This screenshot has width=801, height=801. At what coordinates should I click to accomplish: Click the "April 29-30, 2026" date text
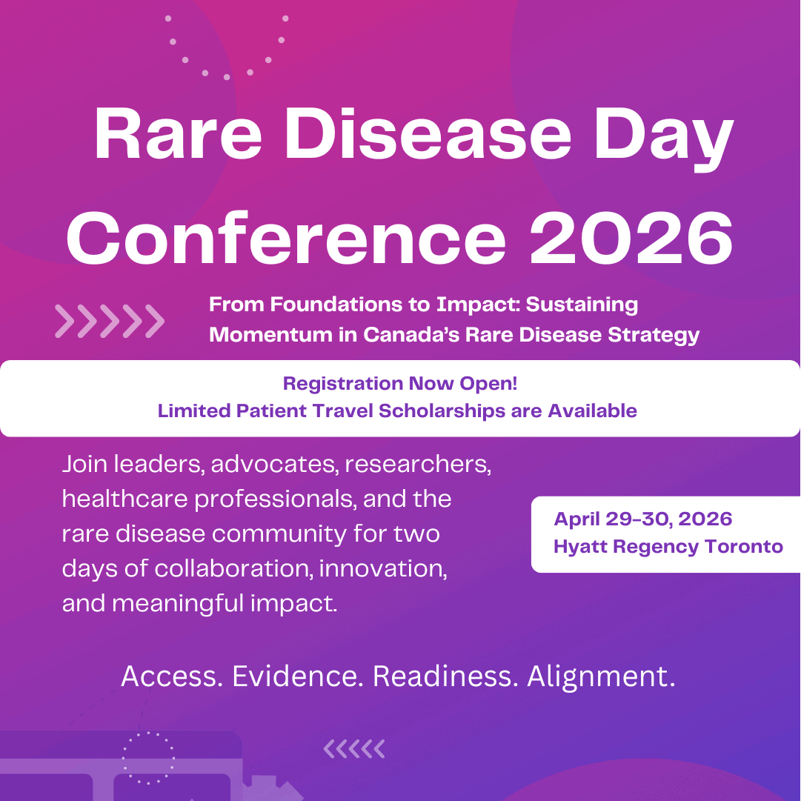point(642,519)
